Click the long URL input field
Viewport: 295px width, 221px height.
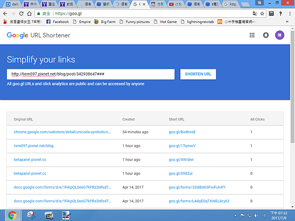click(90, 74)
